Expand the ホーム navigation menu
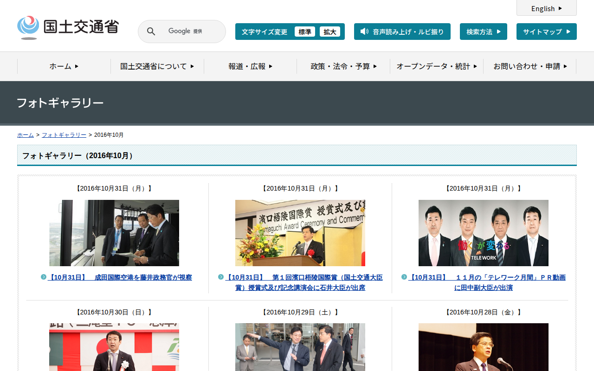 64,66
